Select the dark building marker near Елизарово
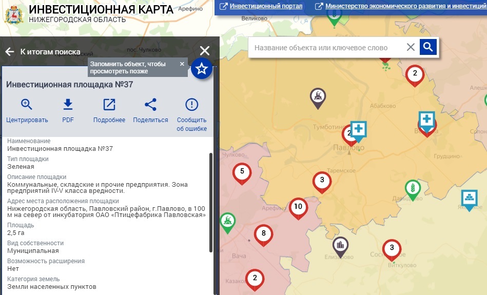Image resolution: width=487 pixels, height=295 pixels. pos(340,247)
